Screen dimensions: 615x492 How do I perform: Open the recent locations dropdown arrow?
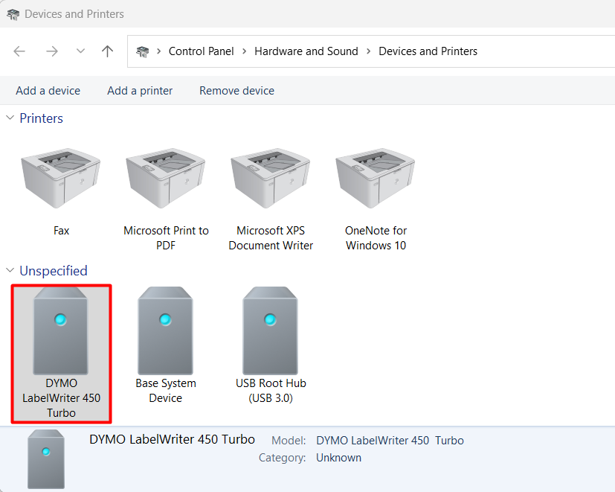coord(80,51)
